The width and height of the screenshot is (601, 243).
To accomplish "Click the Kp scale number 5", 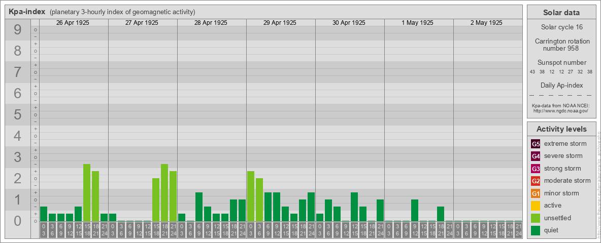I will [17, 114].
